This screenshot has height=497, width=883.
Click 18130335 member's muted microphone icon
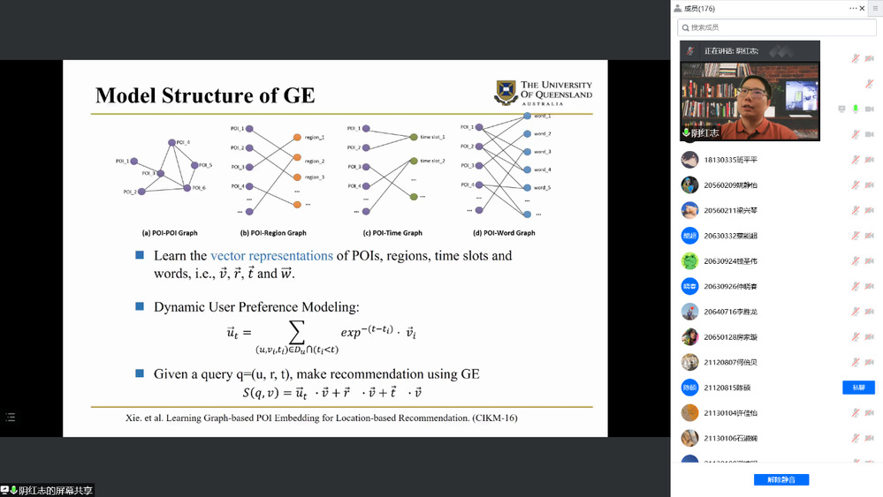click(856, 160)
